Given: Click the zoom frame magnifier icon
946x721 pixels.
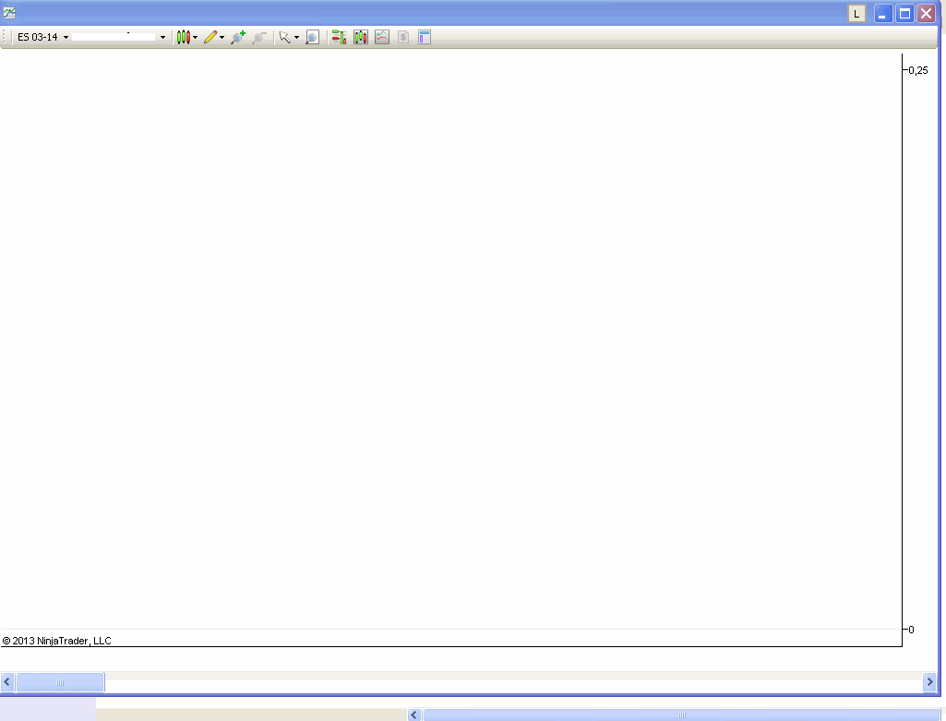Looking at the screenshot, I should point(312,38).
